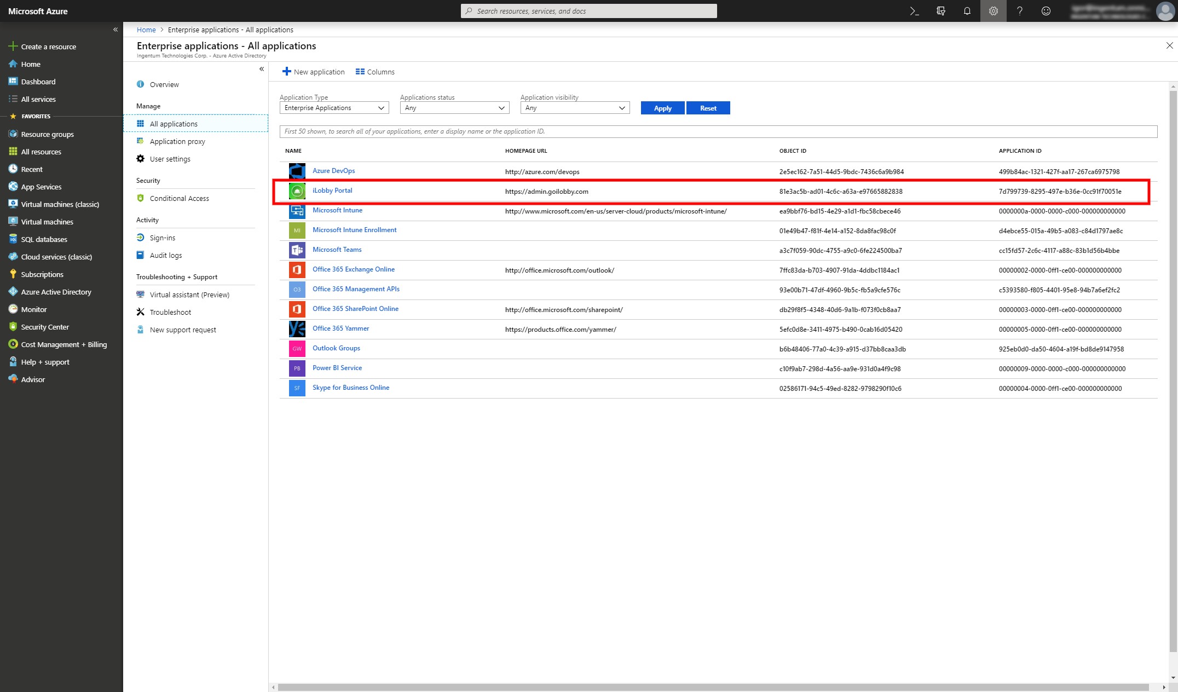Click the Office 365 Yammer icon
The height and width of the screenshot is (692, 1178).
coord(297,329)
